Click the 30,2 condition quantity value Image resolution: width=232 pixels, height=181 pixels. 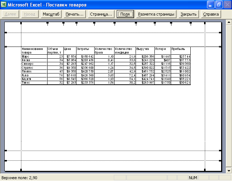pyautogui.click(x=132, y=83)
